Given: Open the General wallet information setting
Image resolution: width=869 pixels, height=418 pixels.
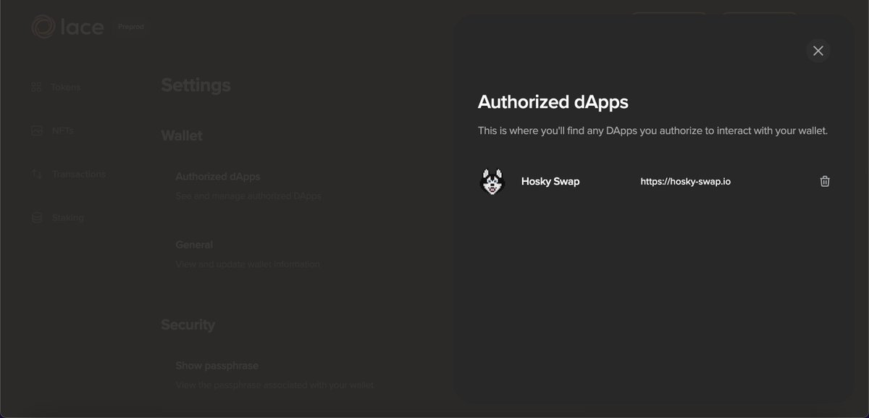Looking at the screenshot, I should click(x=248, y=254).
